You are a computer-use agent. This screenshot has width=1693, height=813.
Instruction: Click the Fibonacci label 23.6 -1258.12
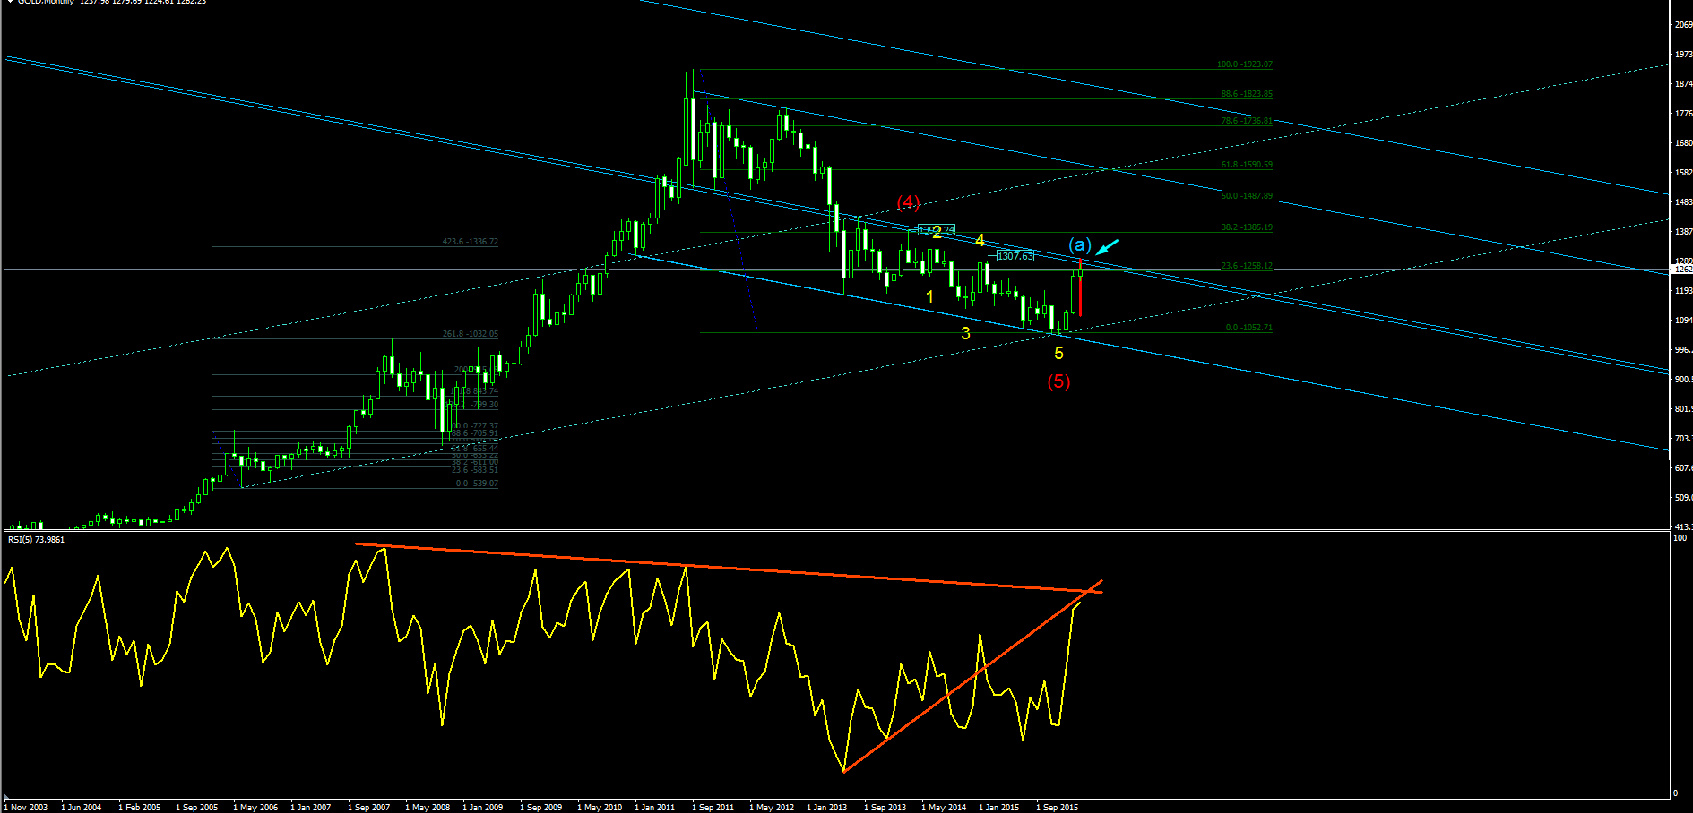[1246, 266]
